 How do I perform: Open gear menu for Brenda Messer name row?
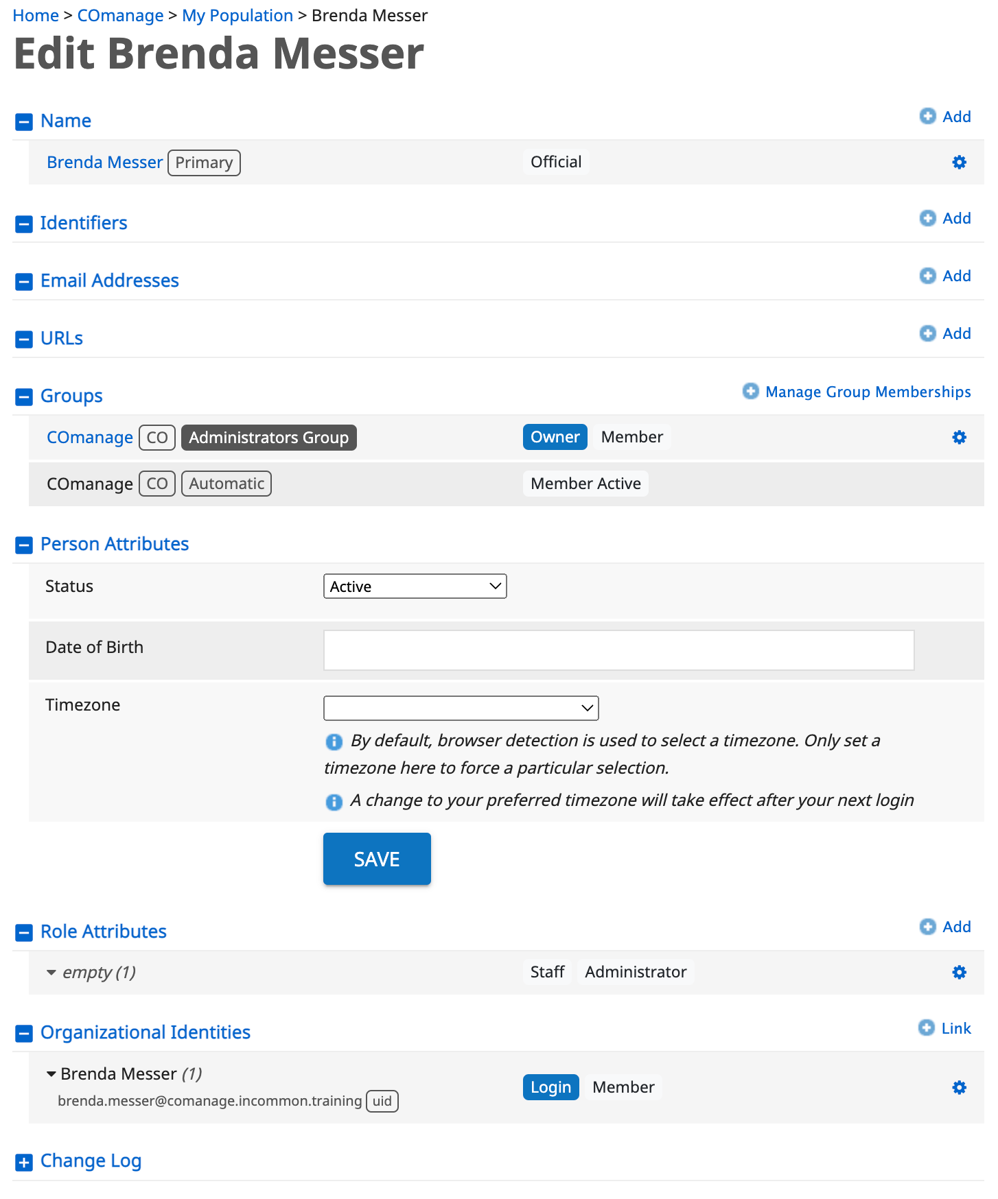pos(959,163)
